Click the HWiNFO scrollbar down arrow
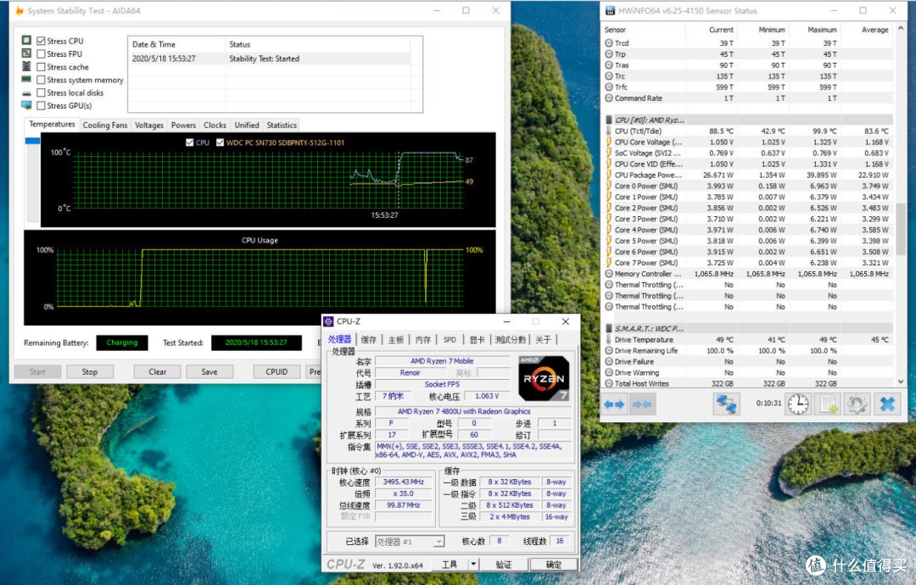The image size is (916, 585). 900,382
